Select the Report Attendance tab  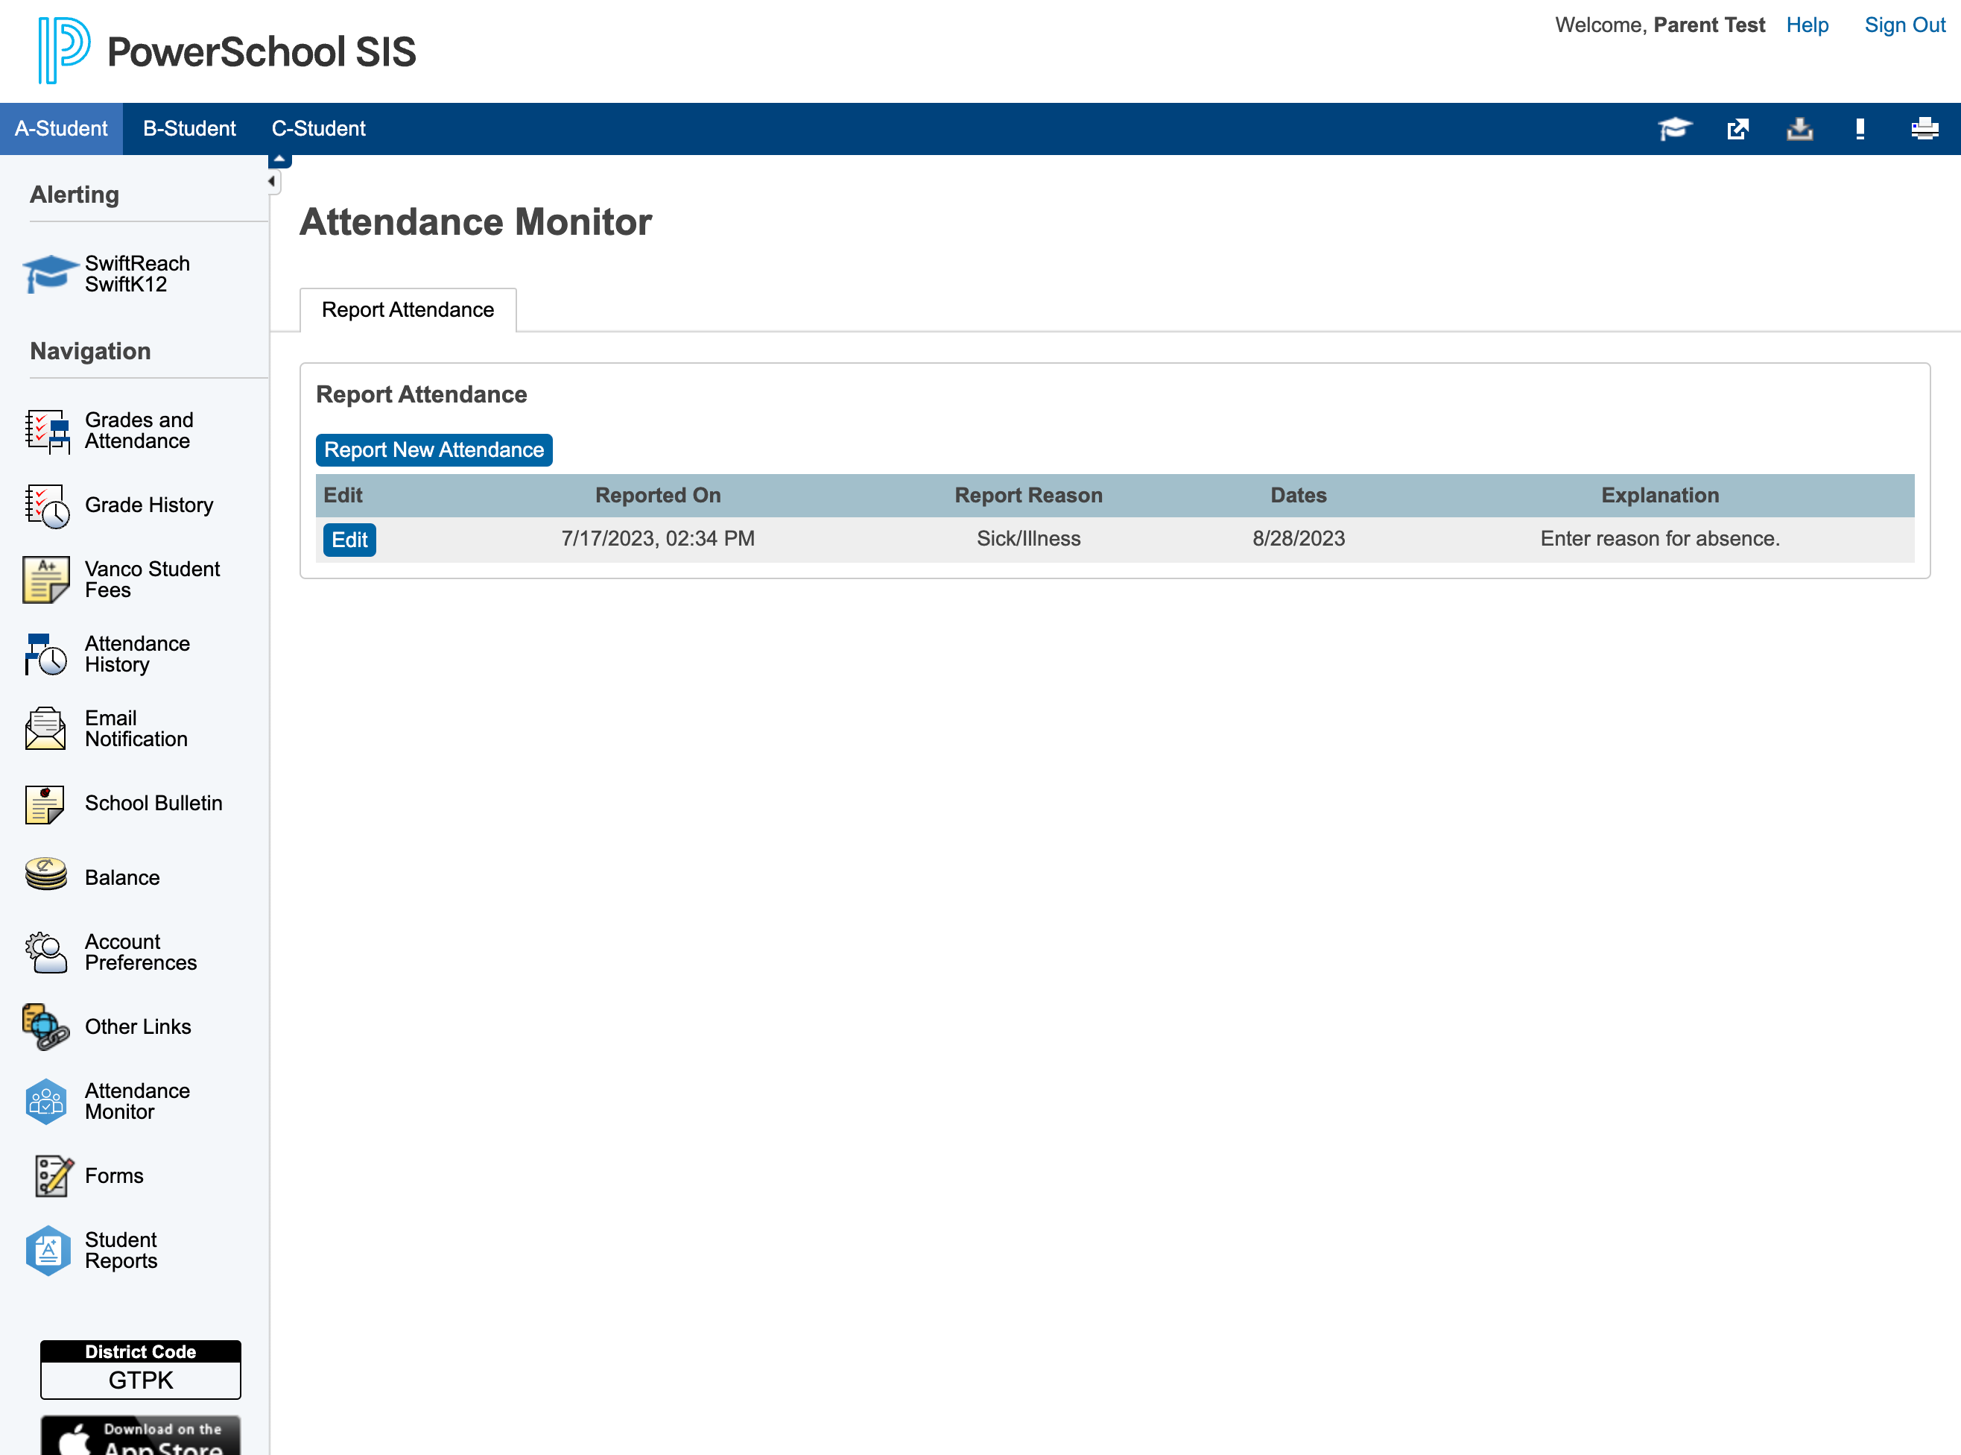point(408,310)
